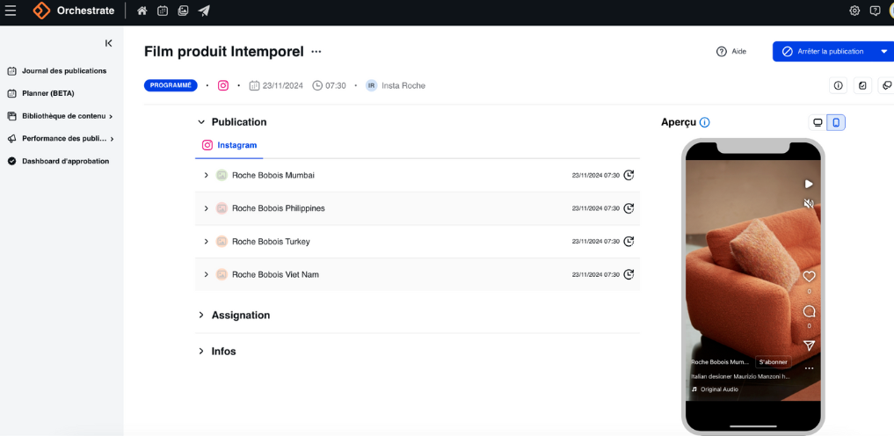Toggle mute on the preview

coord(809,203)
